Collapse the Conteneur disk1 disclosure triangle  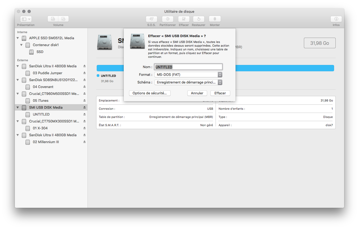[21, 45]
